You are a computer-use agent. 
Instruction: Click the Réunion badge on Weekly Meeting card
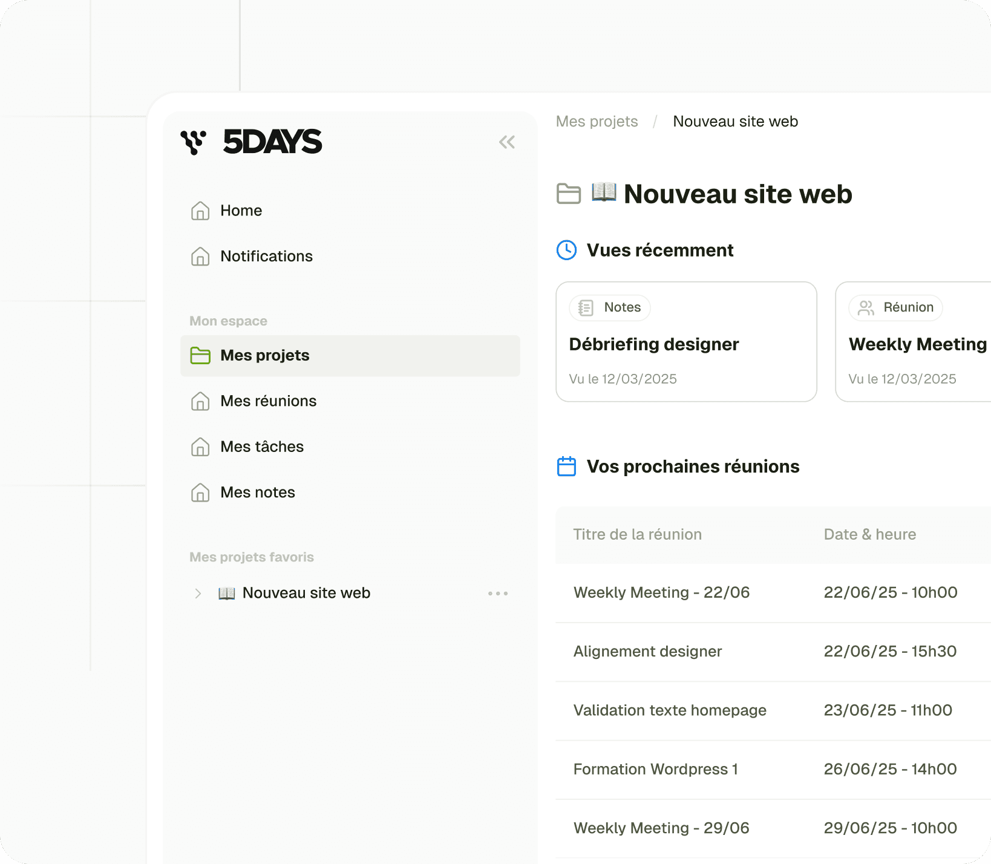point(895,307)
